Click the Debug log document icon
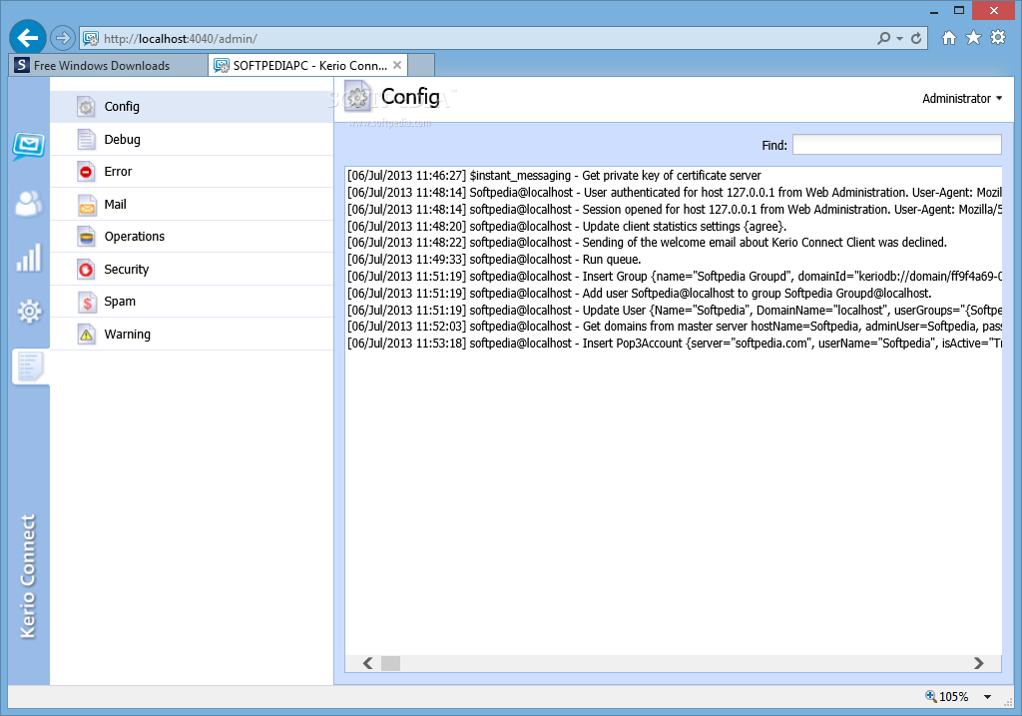 coord(86,139)
